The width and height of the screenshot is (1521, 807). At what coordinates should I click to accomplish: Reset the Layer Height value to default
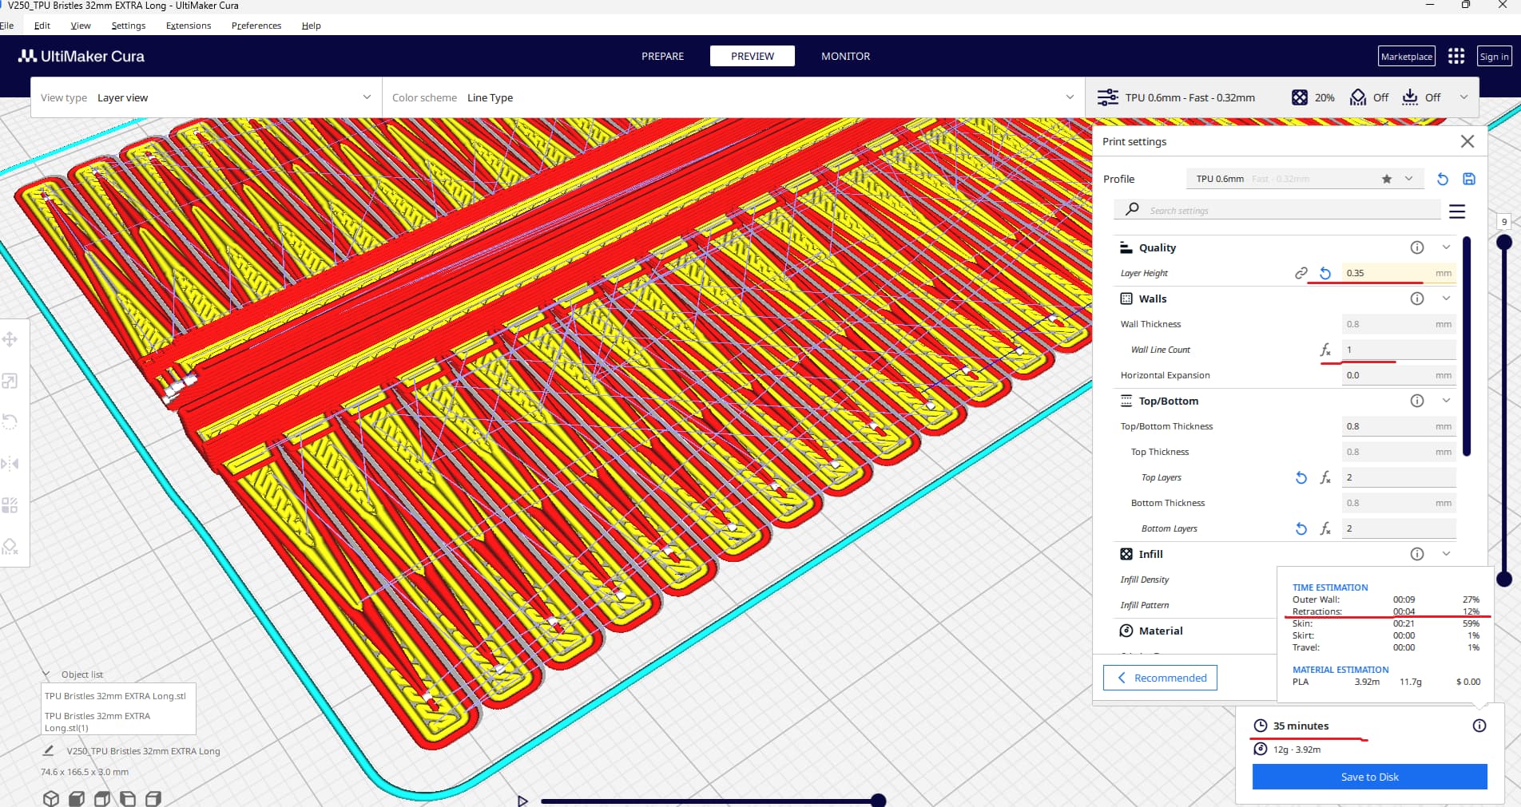click(1324, 273)
